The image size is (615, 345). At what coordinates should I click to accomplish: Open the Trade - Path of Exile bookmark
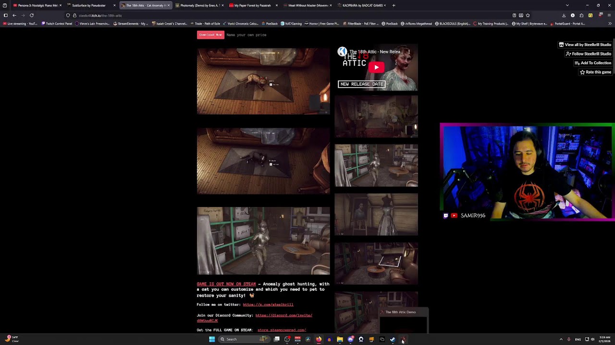pos(205,23)
